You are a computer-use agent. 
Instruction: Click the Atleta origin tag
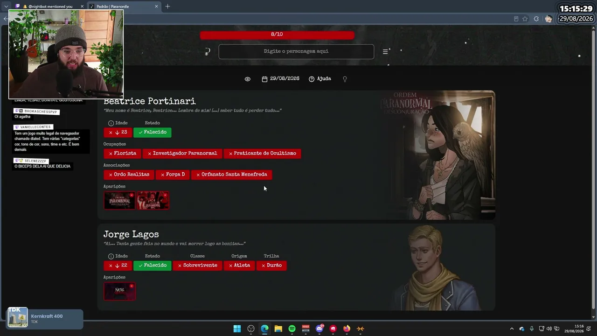[x=239, y=266]
